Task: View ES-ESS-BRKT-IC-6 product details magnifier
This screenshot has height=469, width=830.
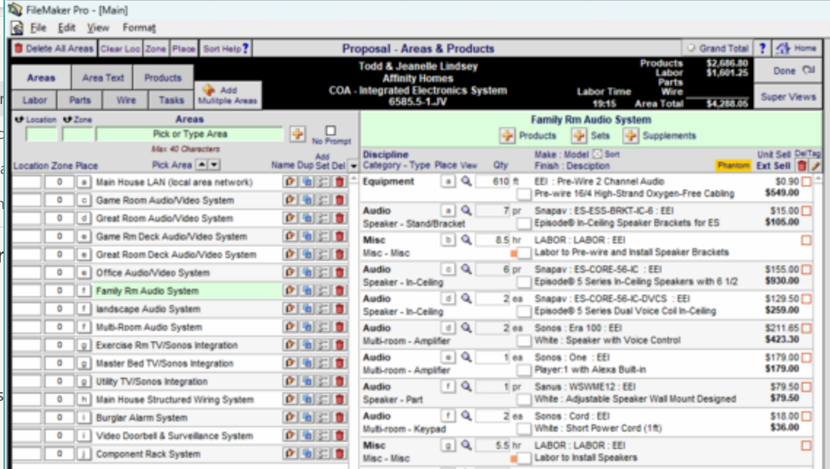Action: coord(466,211)
